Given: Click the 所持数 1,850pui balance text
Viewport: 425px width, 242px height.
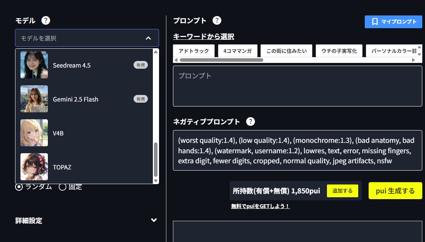Looking at the screenshot, I should 276,191.
